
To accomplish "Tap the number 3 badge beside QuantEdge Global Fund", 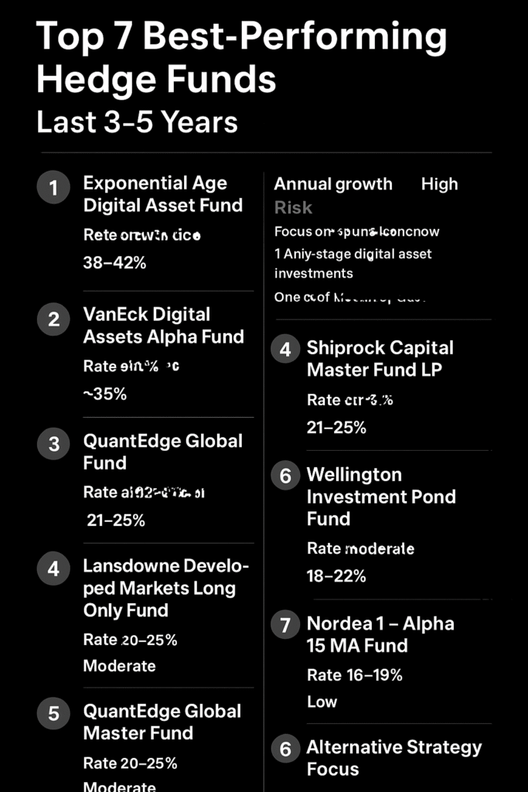I will coord(53,444).
